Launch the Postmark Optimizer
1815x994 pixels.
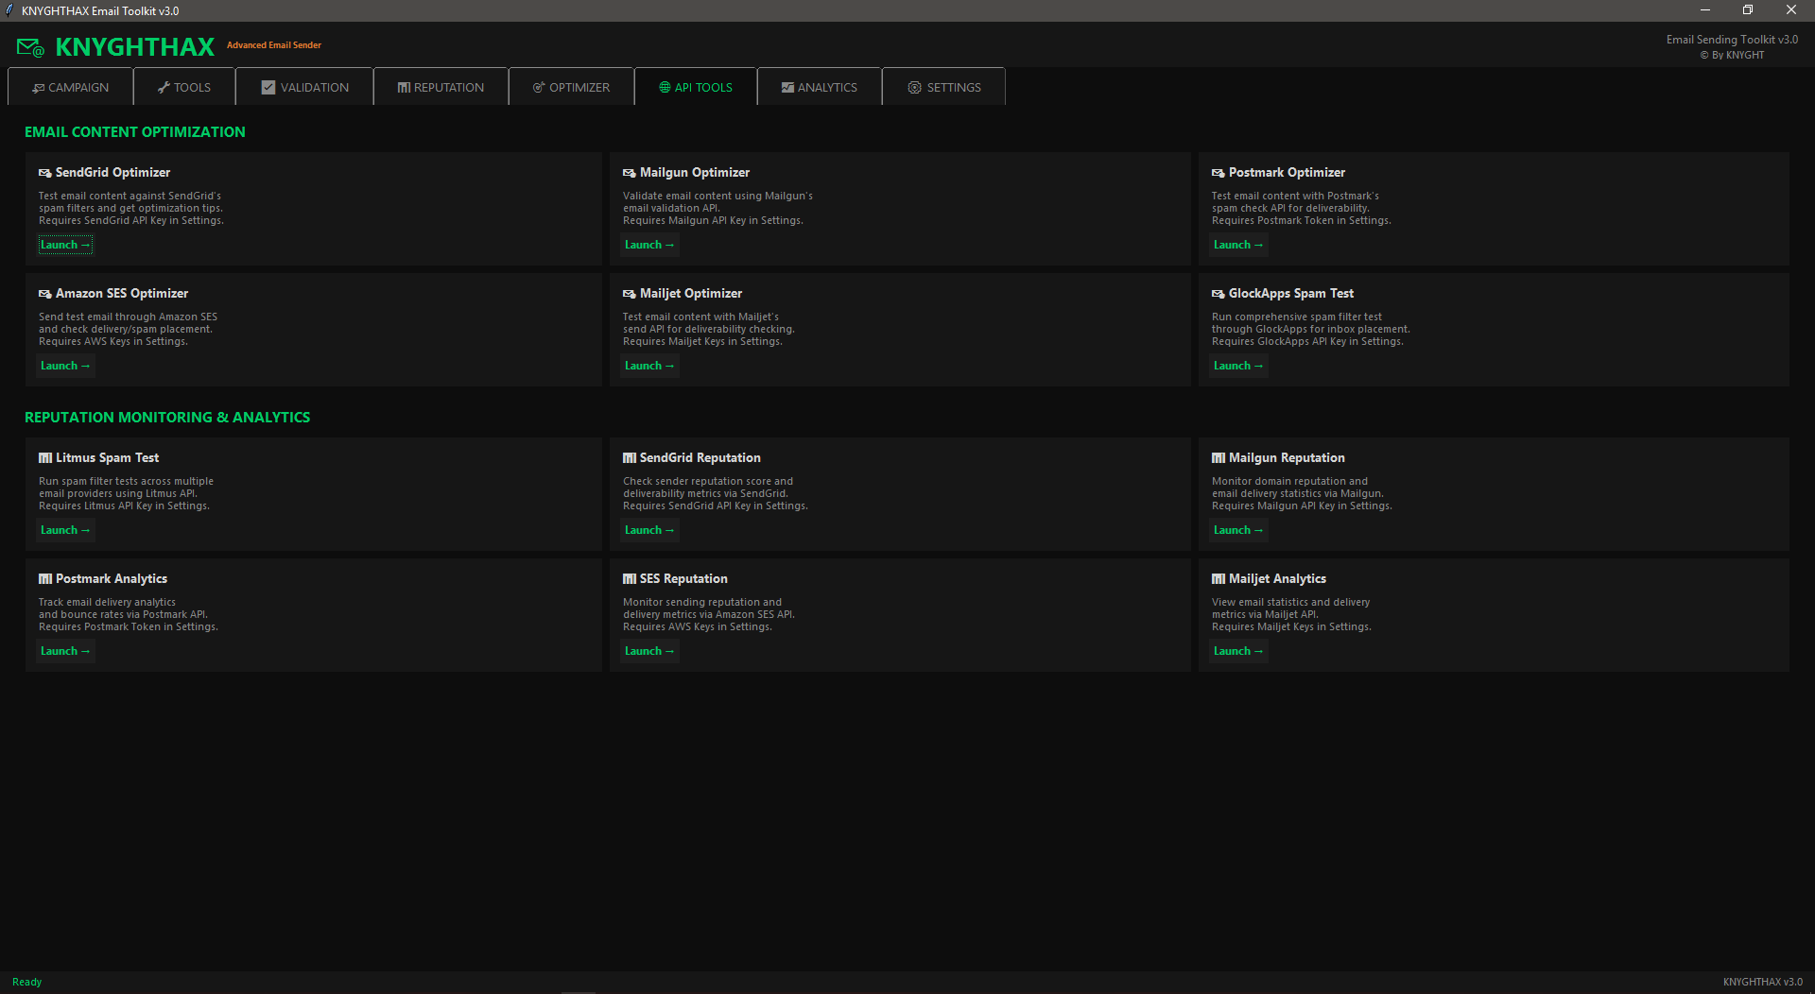[1238, 245]
